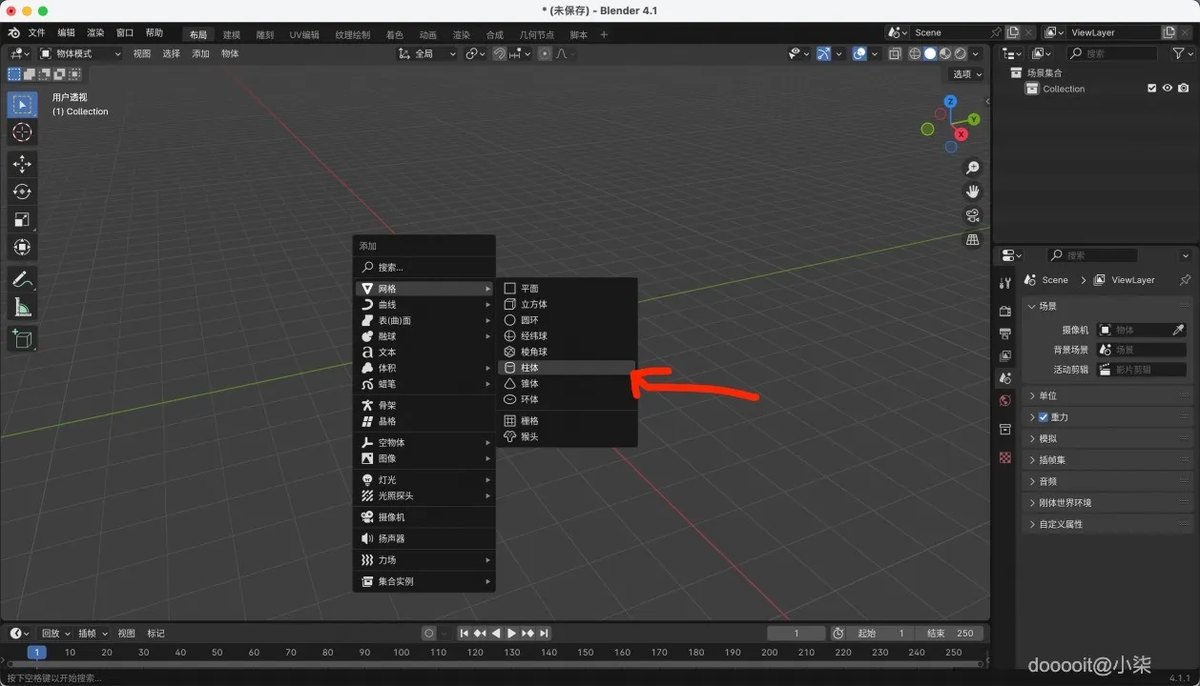Select the Add Cube tool
Screen dimensions: 1200x686
tap(22, 338)
